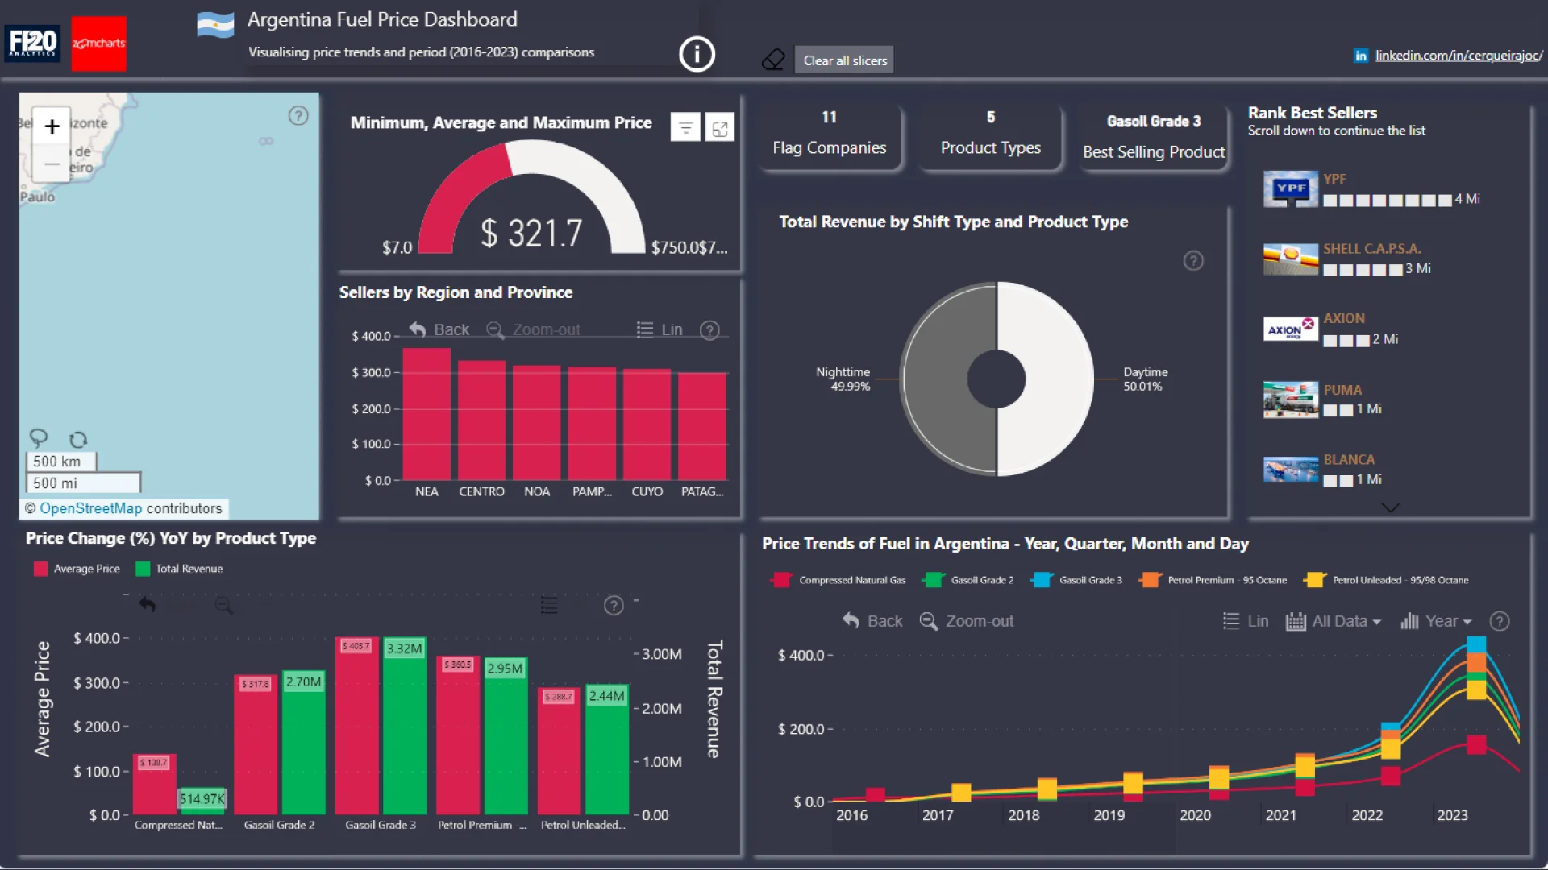Viewport: 1548px width, 870px height.
Task: Click the Gasoil Grade 3 best selling card
Action: coord(1153,136)
